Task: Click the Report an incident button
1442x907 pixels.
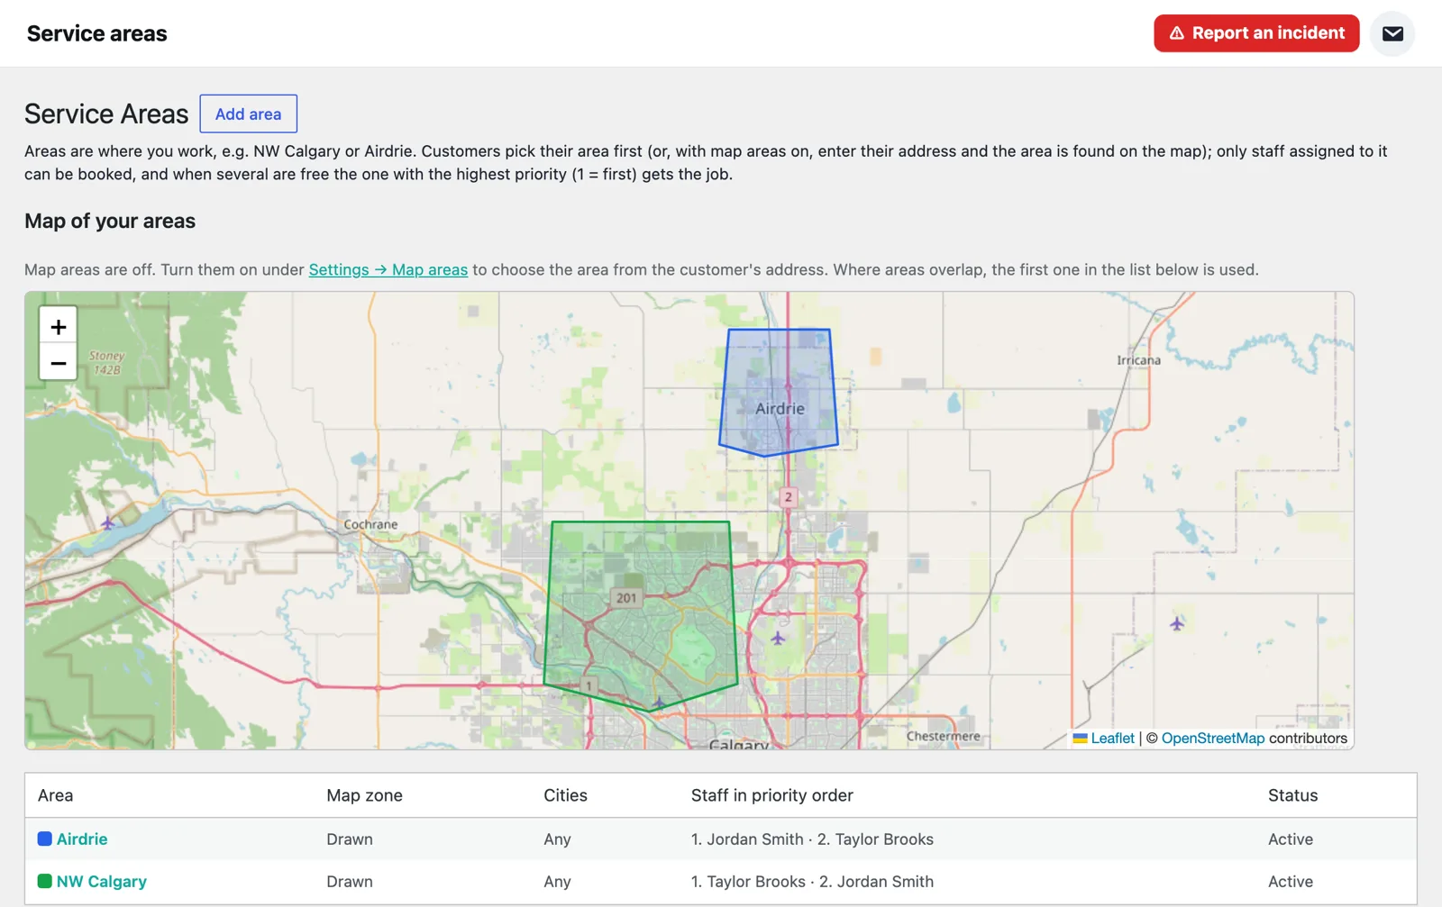Action: (x=1256, y=33)
